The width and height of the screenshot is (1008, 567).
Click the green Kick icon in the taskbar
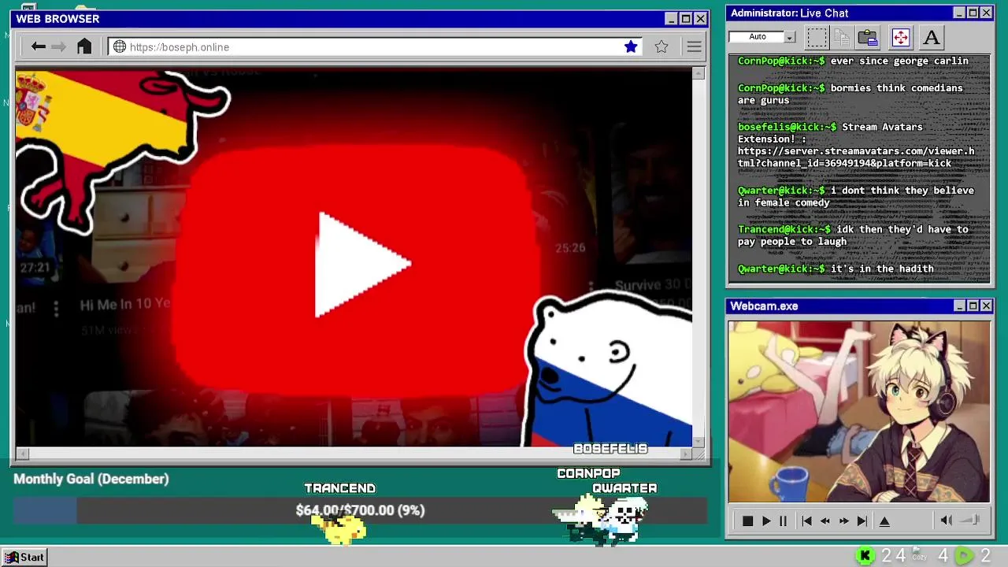(865, 556)
